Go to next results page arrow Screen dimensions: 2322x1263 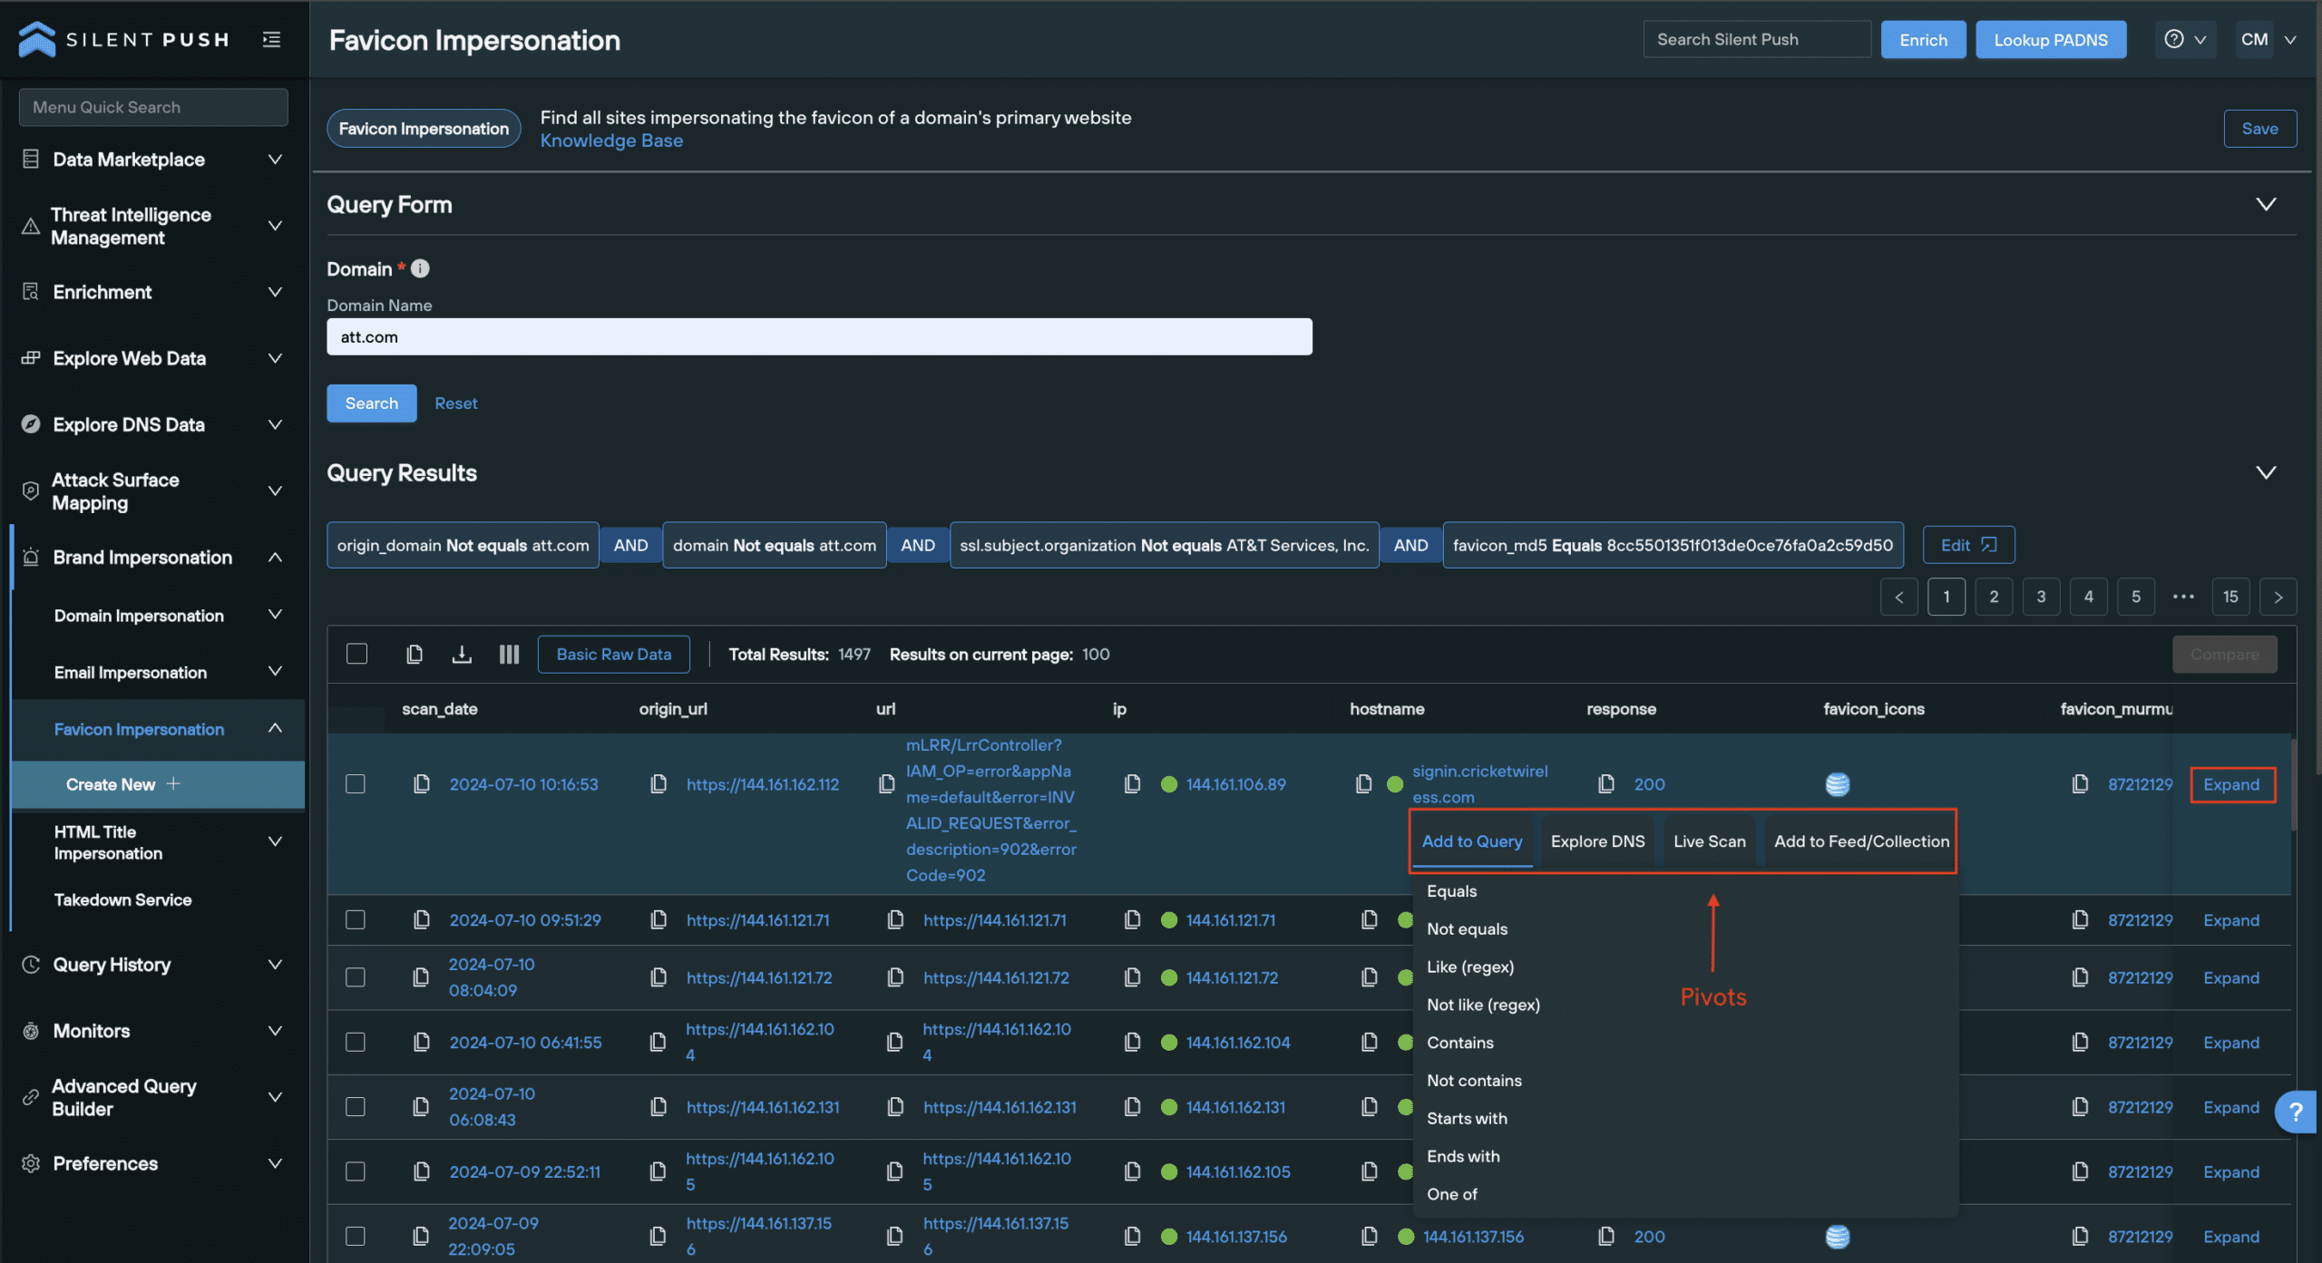click(x=2278, y=597)
